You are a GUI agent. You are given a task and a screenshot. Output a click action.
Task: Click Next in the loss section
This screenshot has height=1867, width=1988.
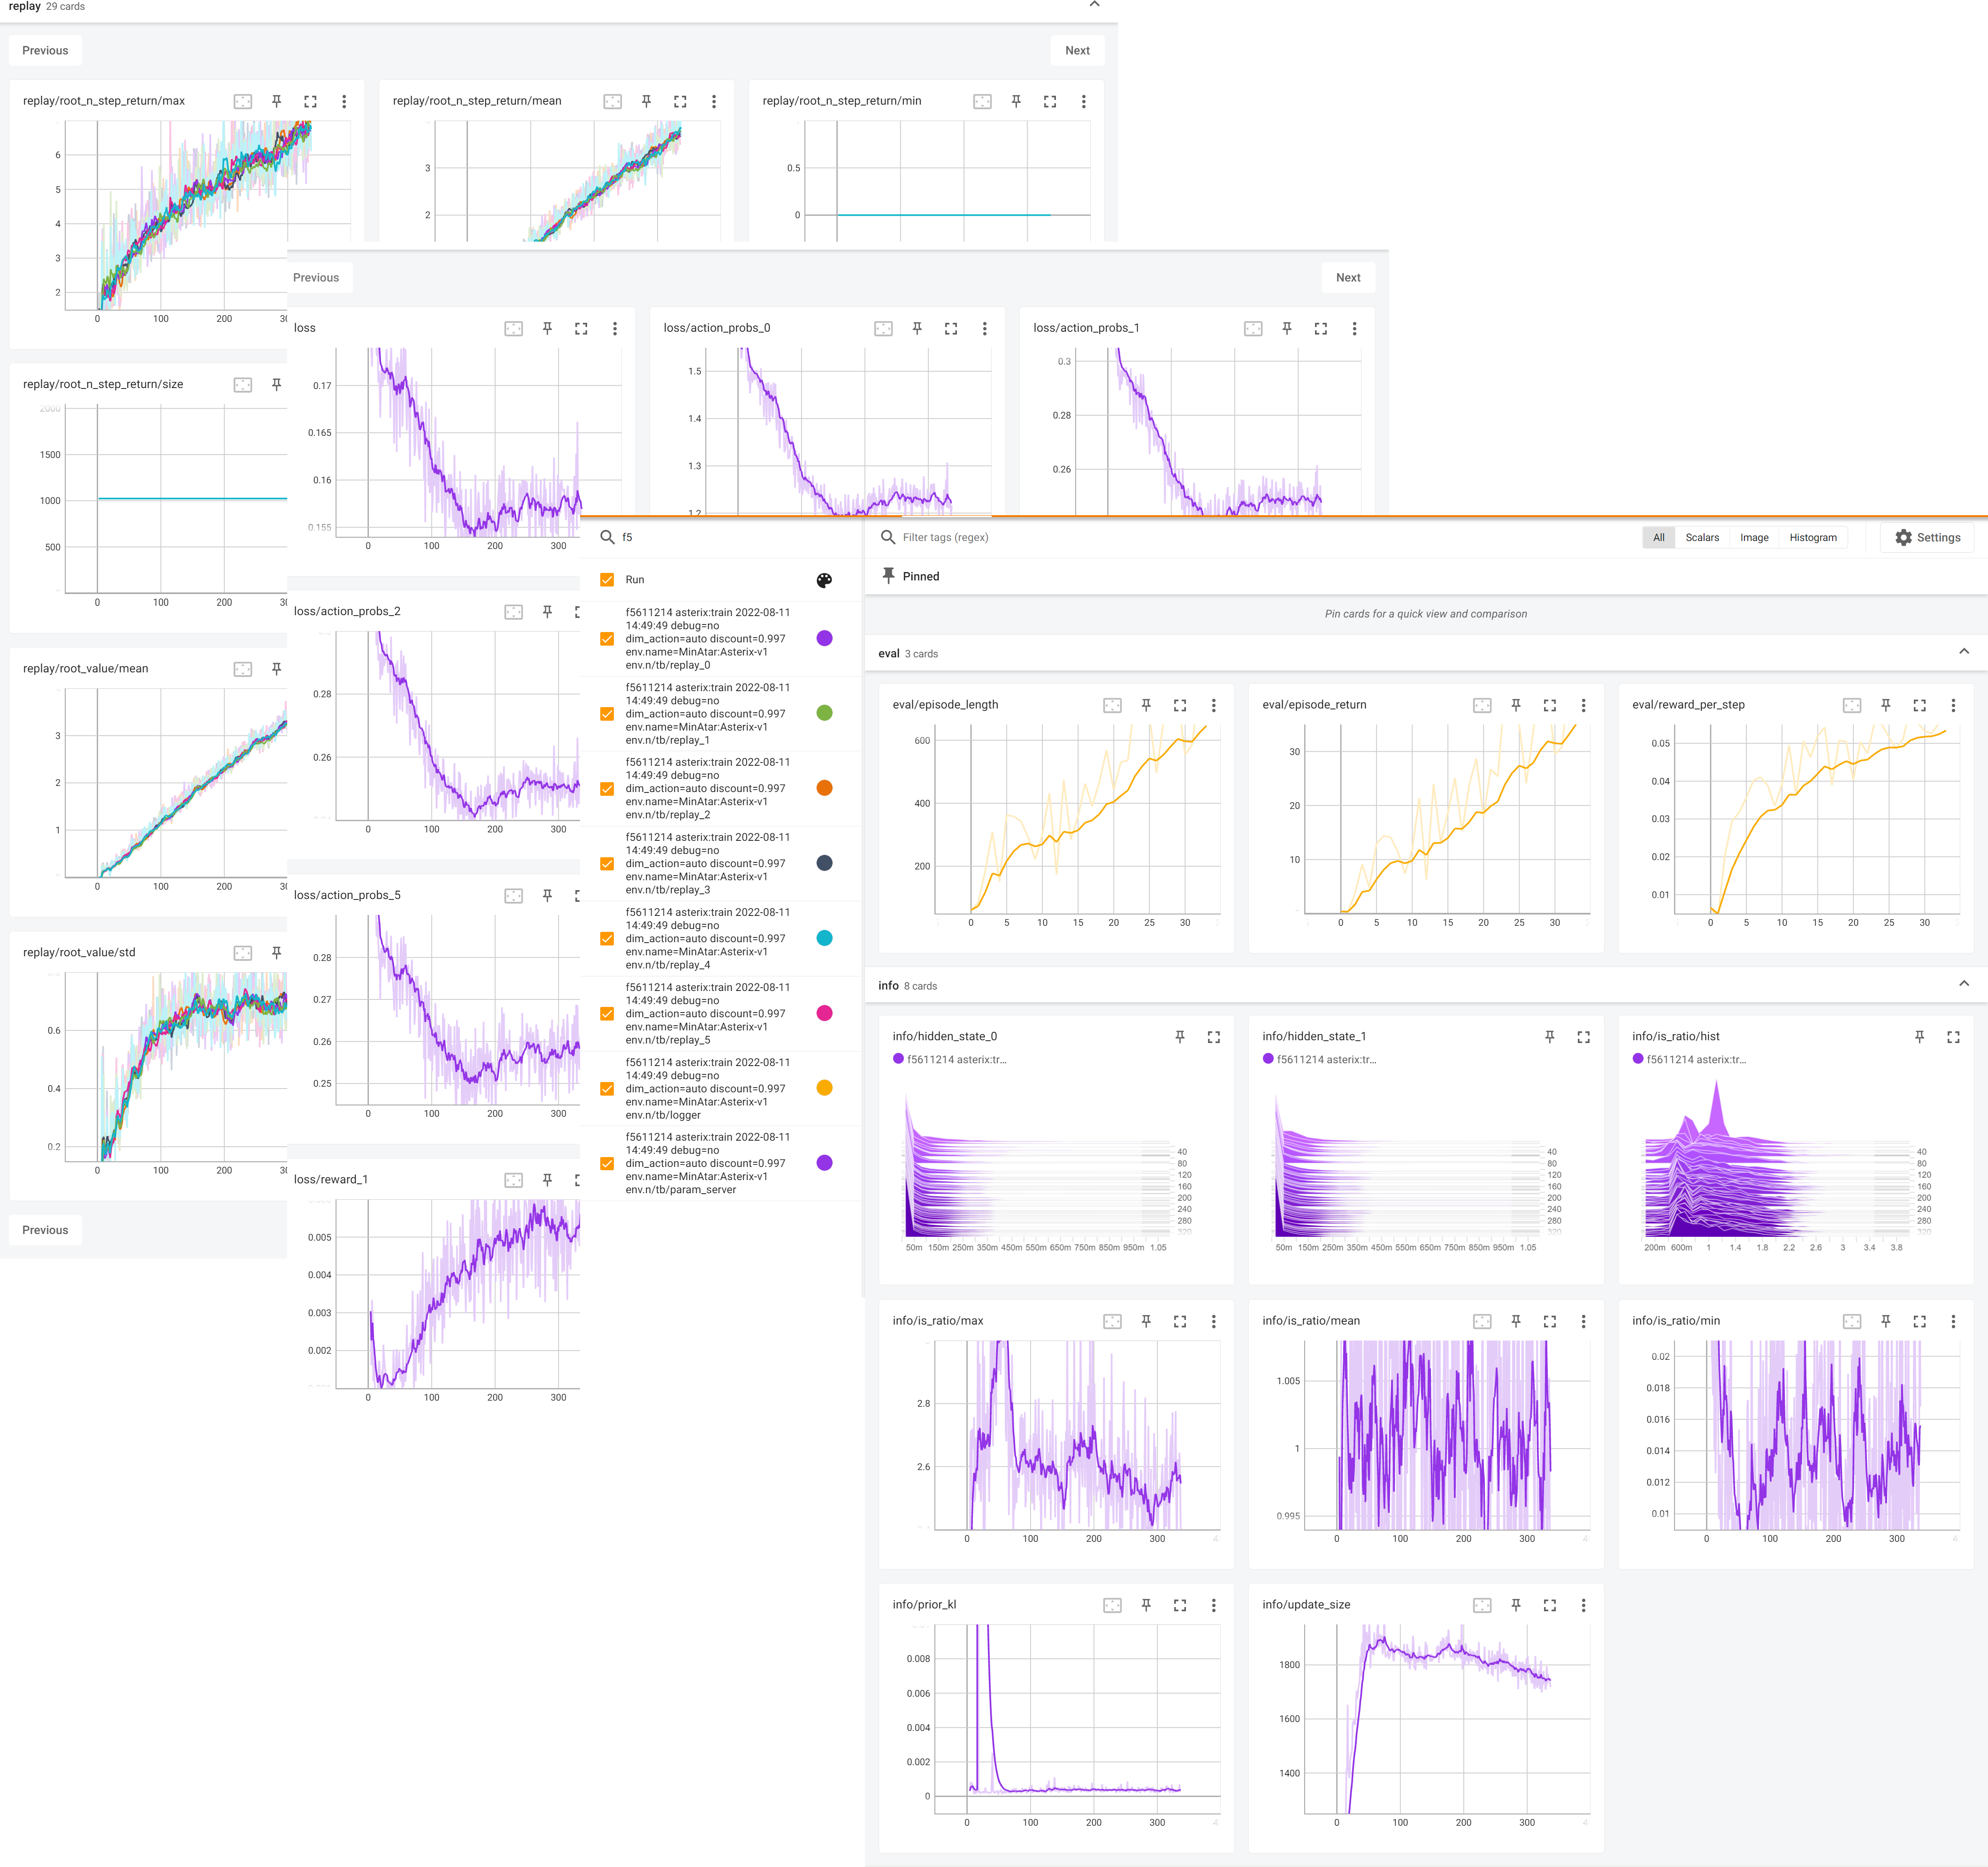click(1347, 277)
